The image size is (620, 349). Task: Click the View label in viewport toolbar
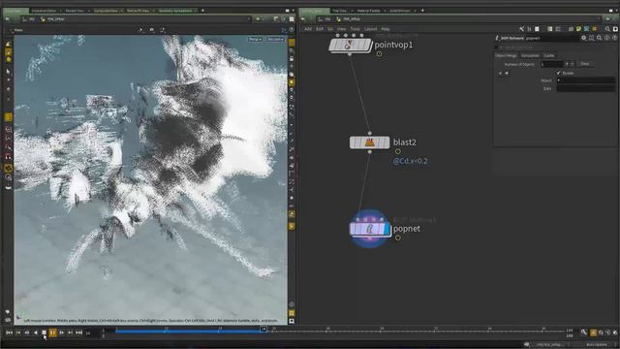coord(18,30)
